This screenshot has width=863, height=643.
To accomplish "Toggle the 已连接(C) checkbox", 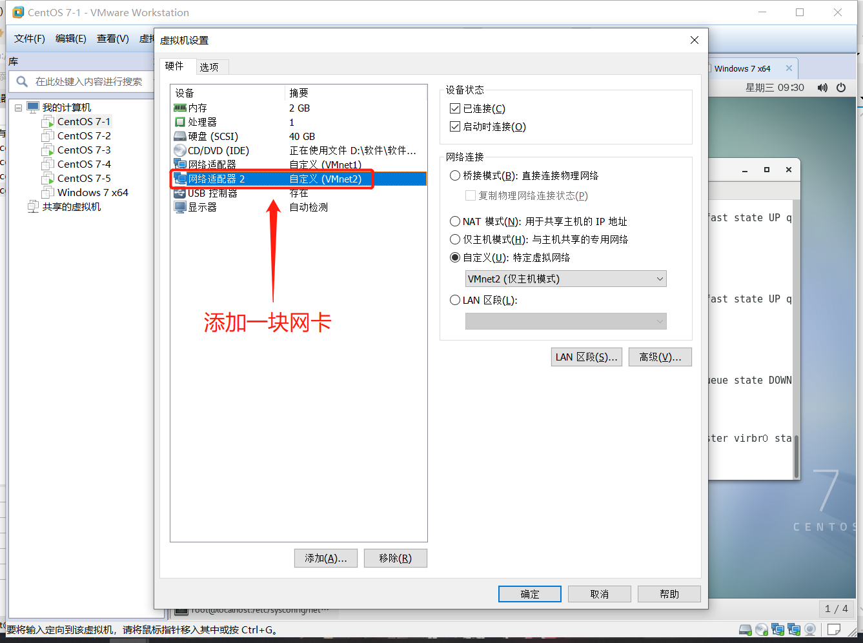I will click(x=455, y=108).
